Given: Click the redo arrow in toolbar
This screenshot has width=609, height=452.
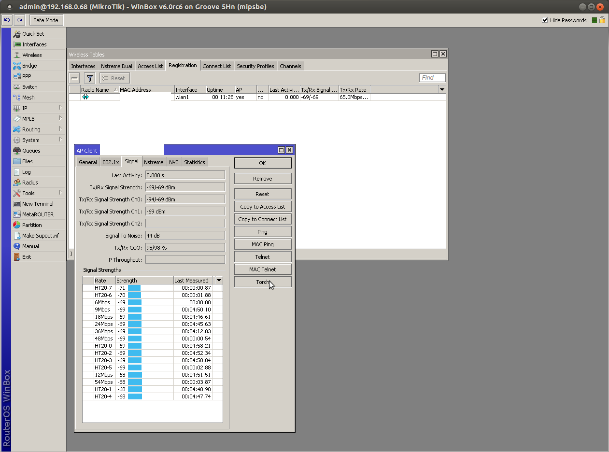Looking at the screenshot, I should [x=19, y=20].
